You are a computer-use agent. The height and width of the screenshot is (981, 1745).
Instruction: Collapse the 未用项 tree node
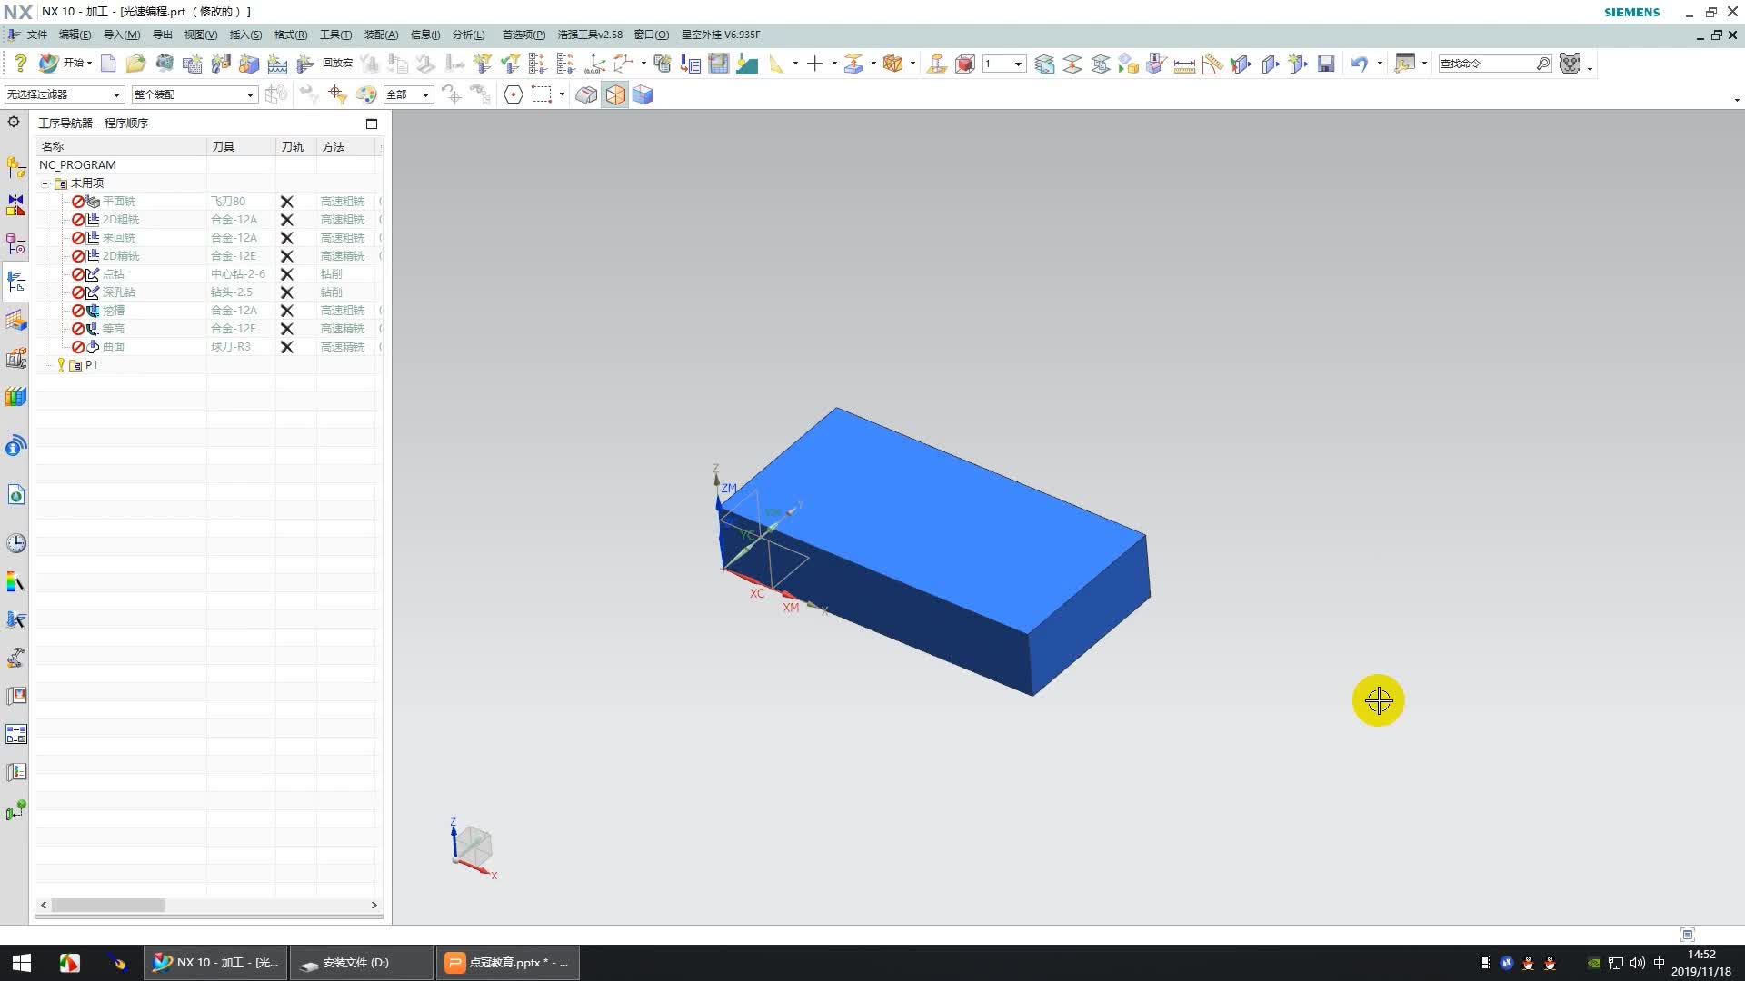click(x=45, y=183)
